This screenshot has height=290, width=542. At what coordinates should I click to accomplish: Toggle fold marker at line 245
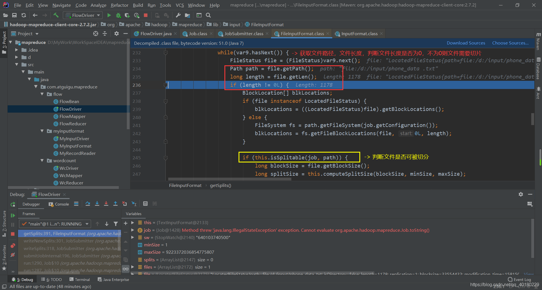[166, 158]
